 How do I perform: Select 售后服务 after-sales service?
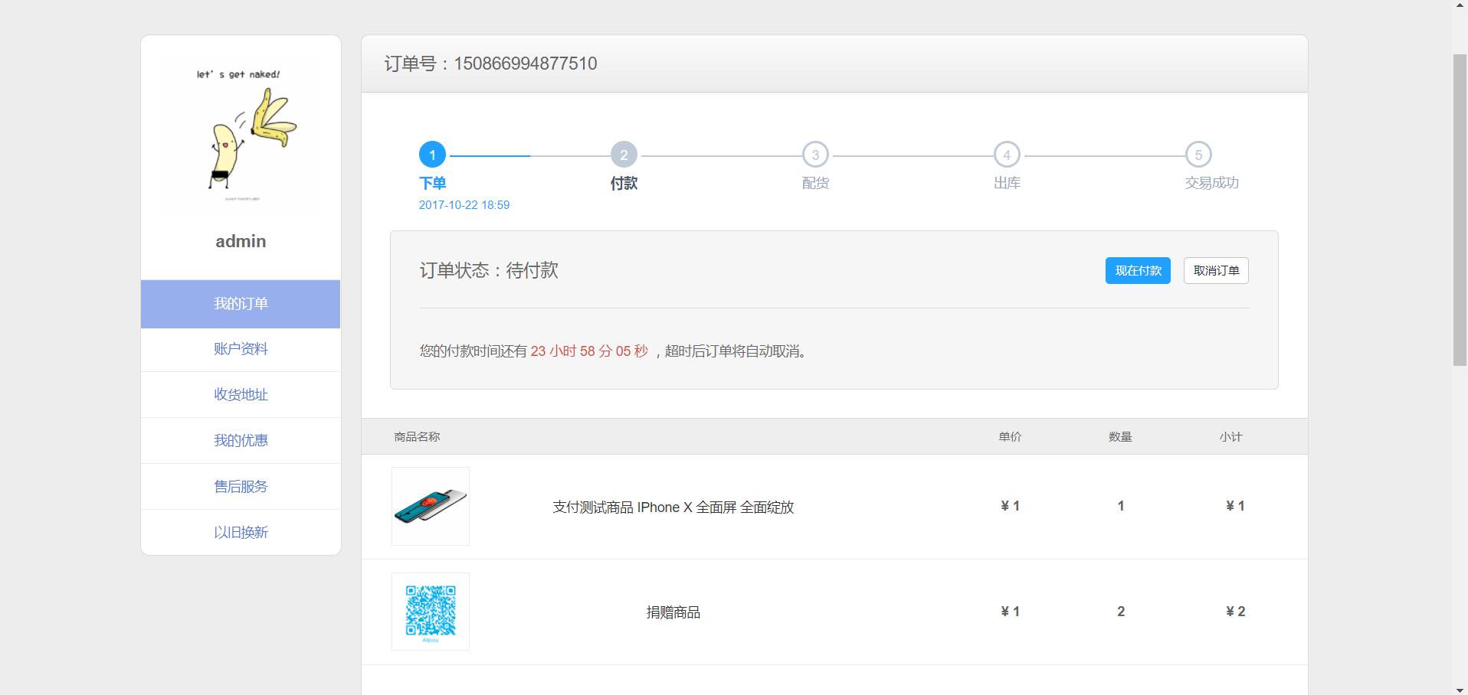click(x=241, y=487)
